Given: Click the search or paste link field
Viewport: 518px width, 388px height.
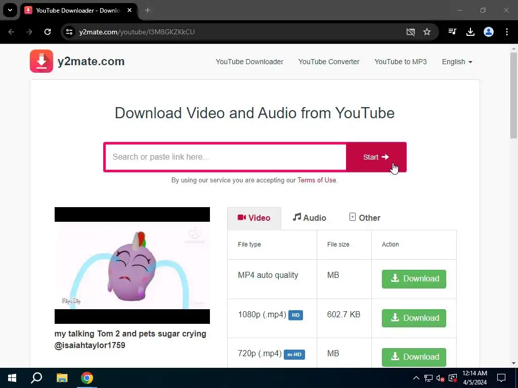Looking at the screenshot, I should pos(226,157).
